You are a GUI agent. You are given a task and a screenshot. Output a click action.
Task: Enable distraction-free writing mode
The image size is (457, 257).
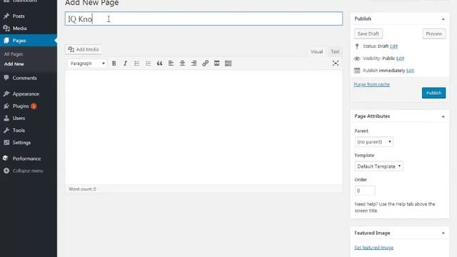pos(336,64)
